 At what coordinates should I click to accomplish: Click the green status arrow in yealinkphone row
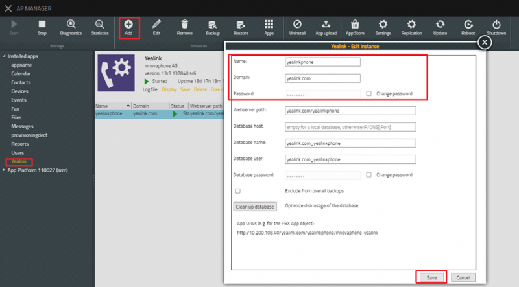175,114
